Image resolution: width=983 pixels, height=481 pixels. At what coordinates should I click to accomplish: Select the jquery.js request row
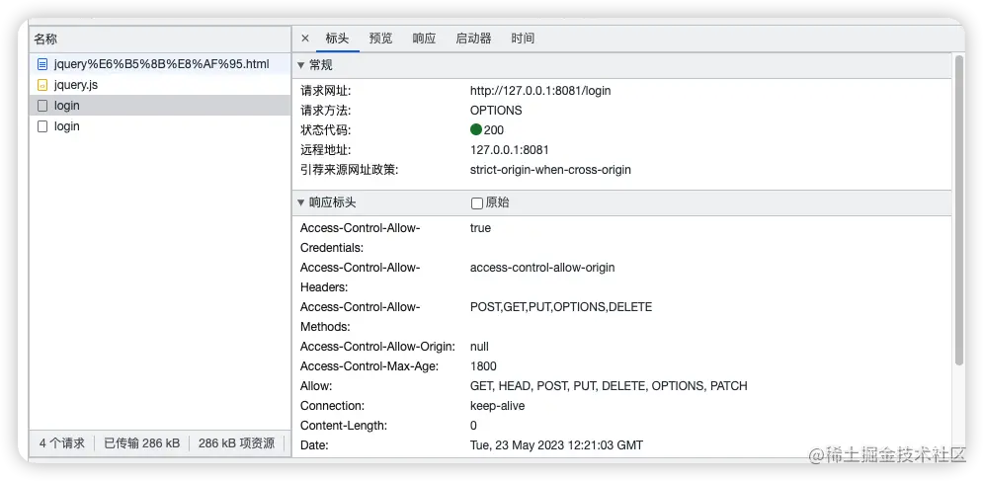click(160, 85)
